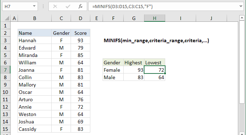Click Hannah's score of 93

pos(80,40)
